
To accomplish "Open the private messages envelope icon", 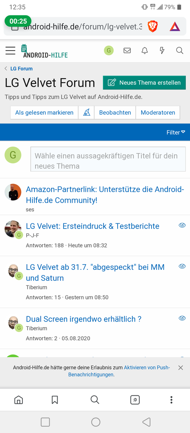I will 127,51.
